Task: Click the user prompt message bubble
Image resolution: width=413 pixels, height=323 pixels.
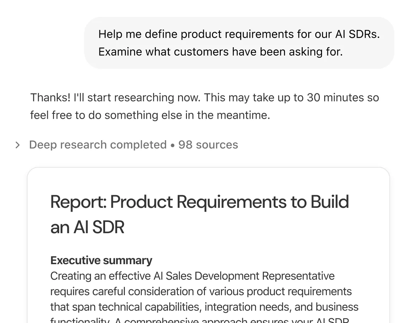Action: [239, 43]
